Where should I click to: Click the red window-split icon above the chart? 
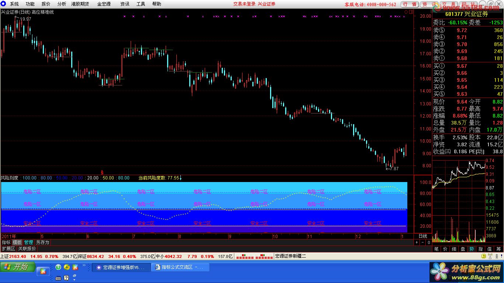(411, 12)
